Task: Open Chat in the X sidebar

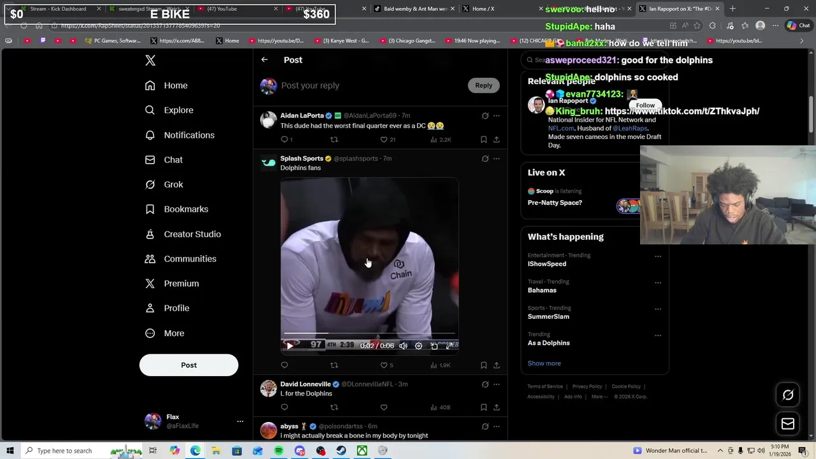Action: 164,160
